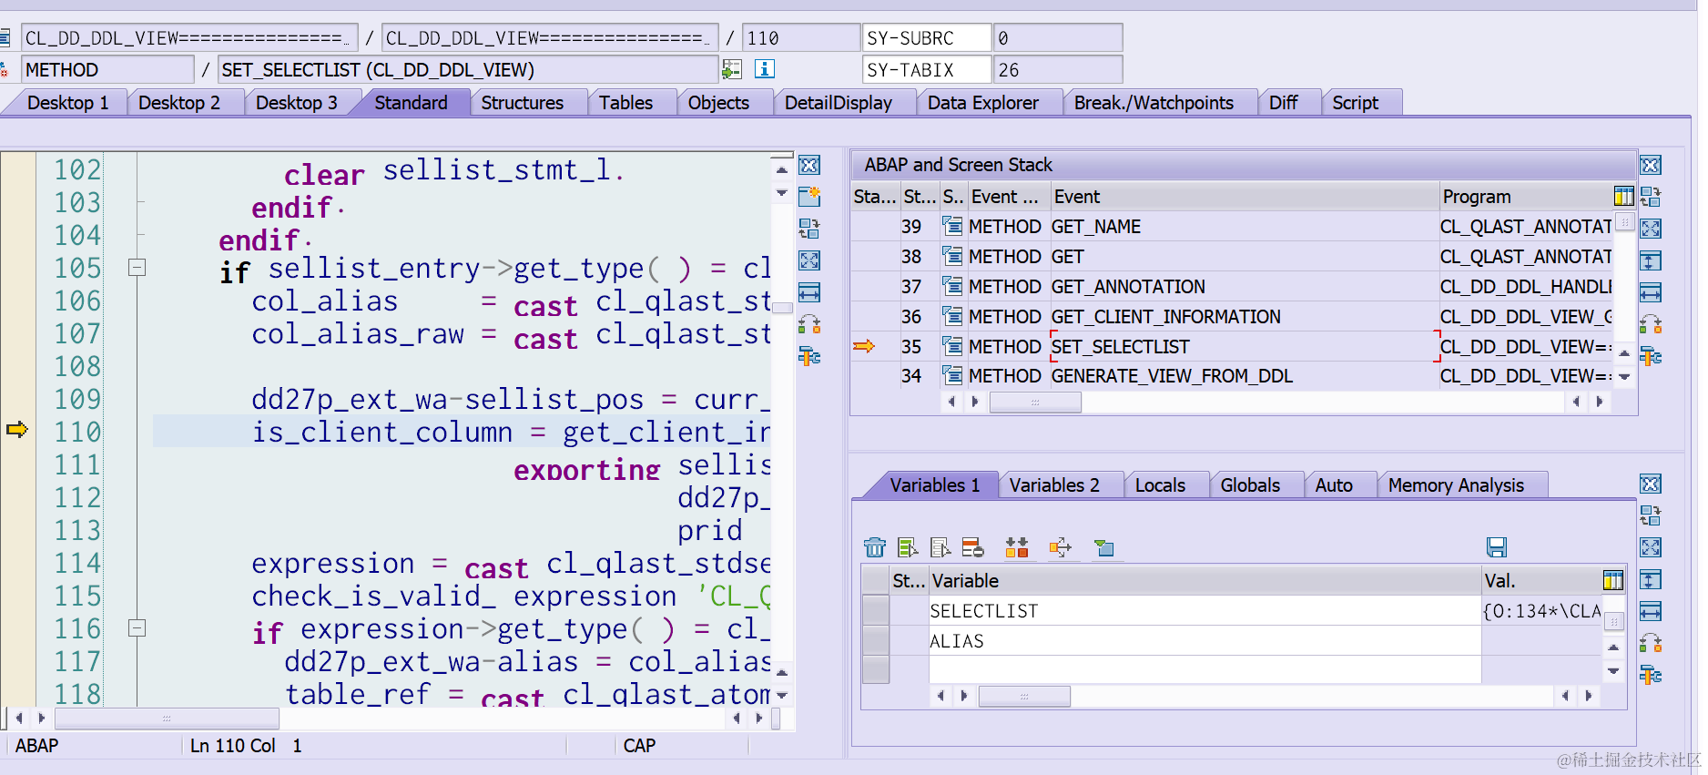Close the source code tool panel
The image size is (1708, 775).
point(809,166)
